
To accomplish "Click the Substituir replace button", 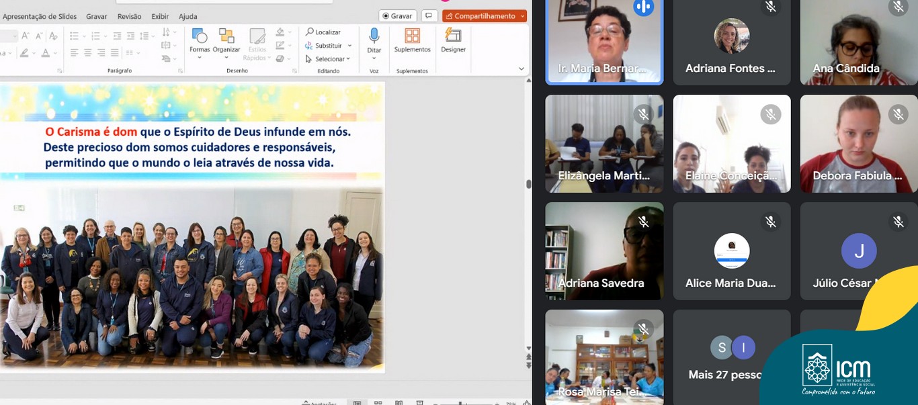I will [328, 46].
